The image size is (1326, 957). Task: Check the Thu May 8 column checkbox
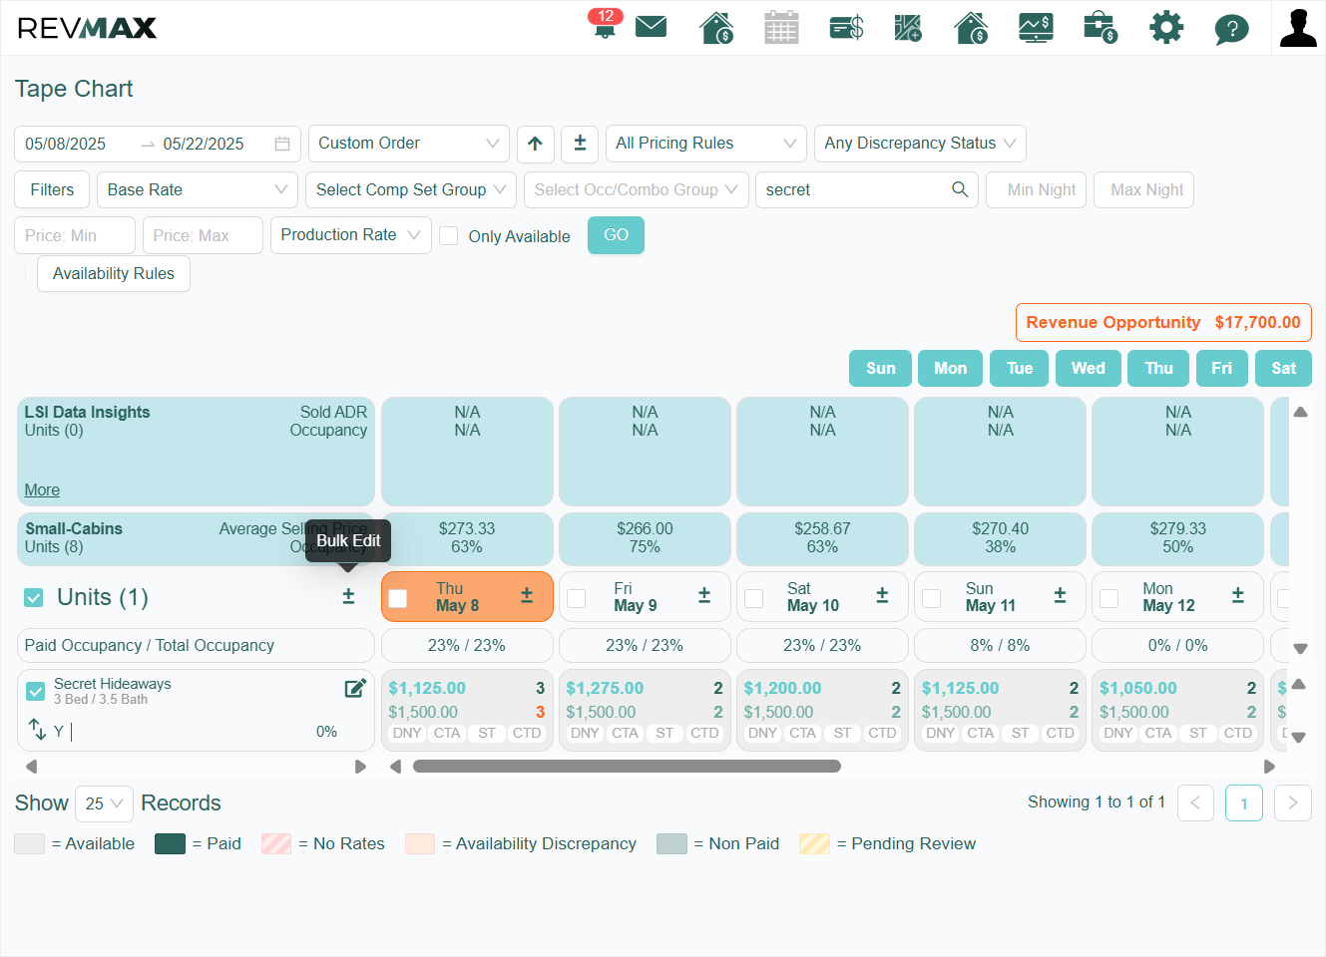[x=398, y=598]
